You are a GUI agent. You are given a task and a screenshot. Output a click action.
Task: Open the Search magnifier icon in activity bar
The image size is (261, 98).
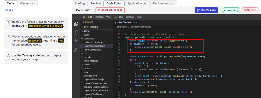click(76, 32)
